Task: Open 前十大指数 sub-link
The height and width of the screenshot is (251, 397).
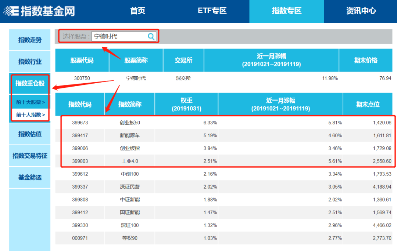Action: pyautogui.click(x=31, y=115)
